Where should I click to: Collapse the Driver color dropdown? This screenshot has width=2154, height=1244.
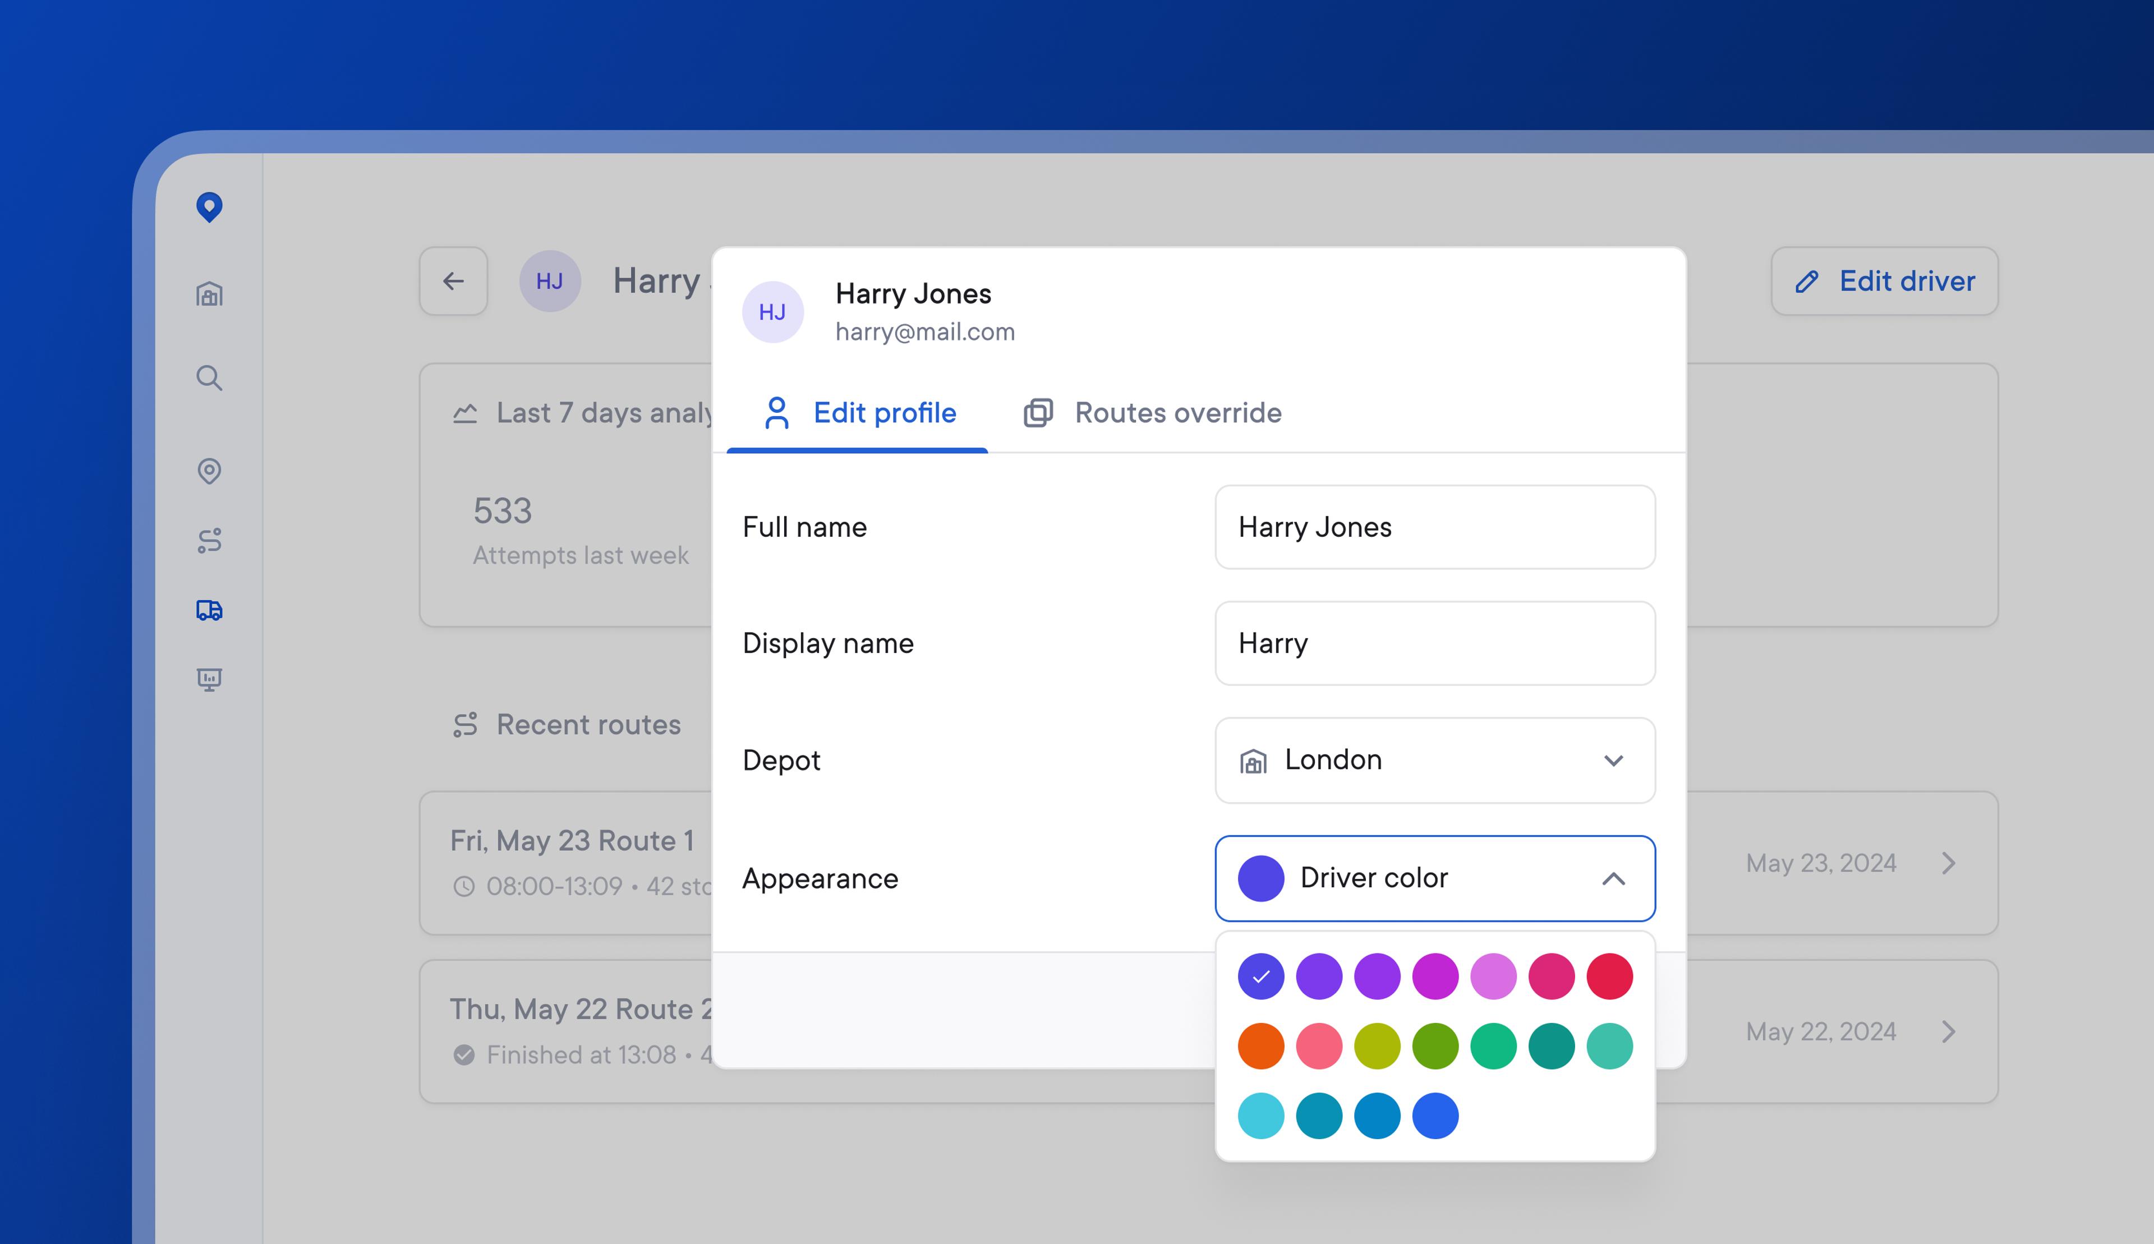pyautogui.click(x=1612, y=878)
